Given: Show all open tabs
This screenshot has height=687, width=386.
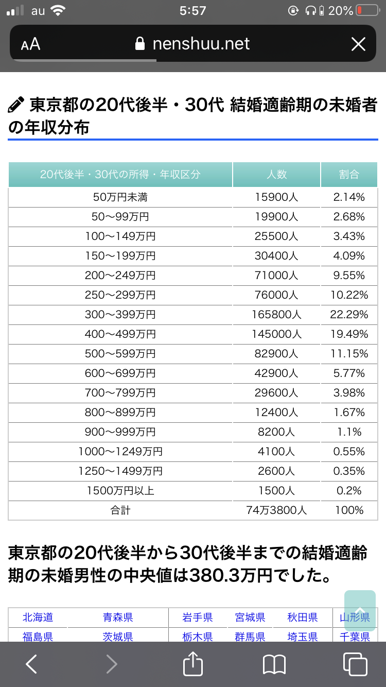Looking at the screenshot, I should coord(355,664).
